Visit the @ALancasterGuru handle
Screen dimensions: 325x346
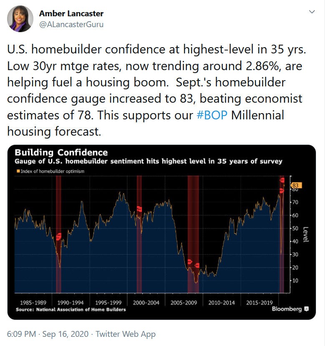pyautogui.click(x=71, y=24)
